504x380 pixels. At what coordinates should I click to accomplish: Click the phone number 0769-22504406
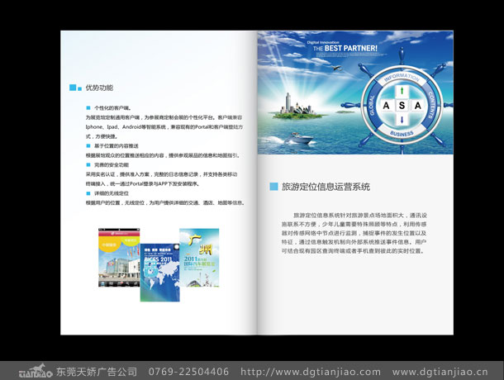(x=188, y=372)
